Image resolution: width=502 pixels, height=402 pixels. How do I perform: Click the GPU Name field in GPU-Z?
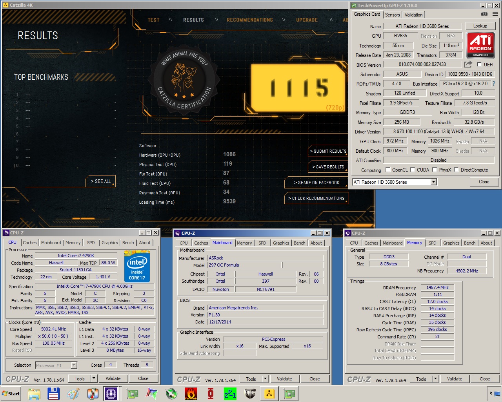click(422, 26)
